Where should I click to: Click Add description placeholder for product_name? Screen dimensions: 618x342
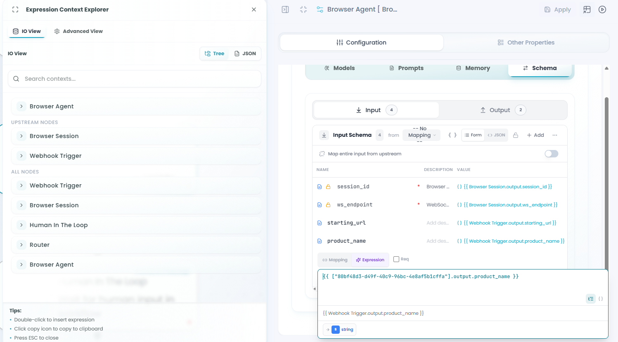pos(438,241)
